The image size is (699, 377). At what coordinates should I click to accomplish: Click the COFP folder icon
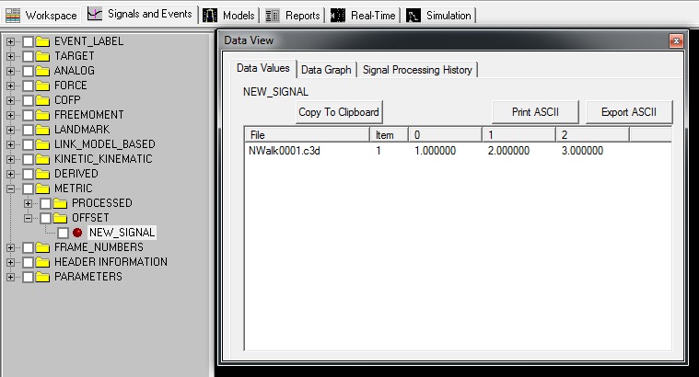point(42,100)
